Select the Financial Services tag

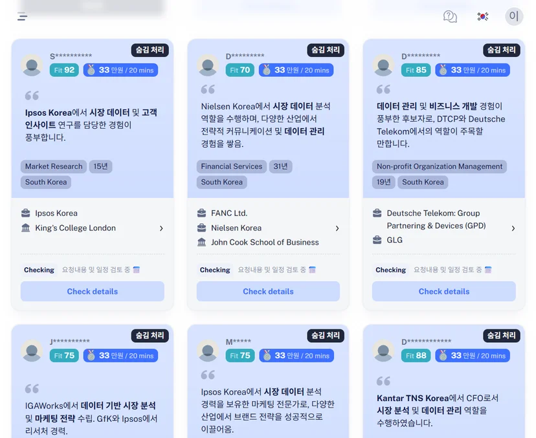click(x=231, y=166)
